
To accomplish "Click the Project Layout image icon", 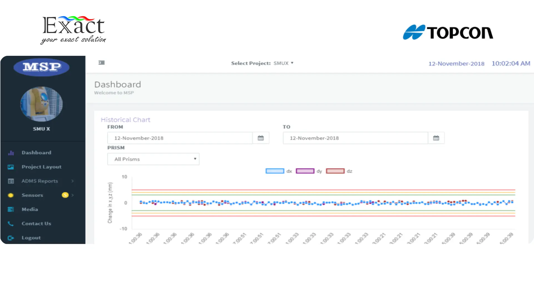I will pos(11,167).
